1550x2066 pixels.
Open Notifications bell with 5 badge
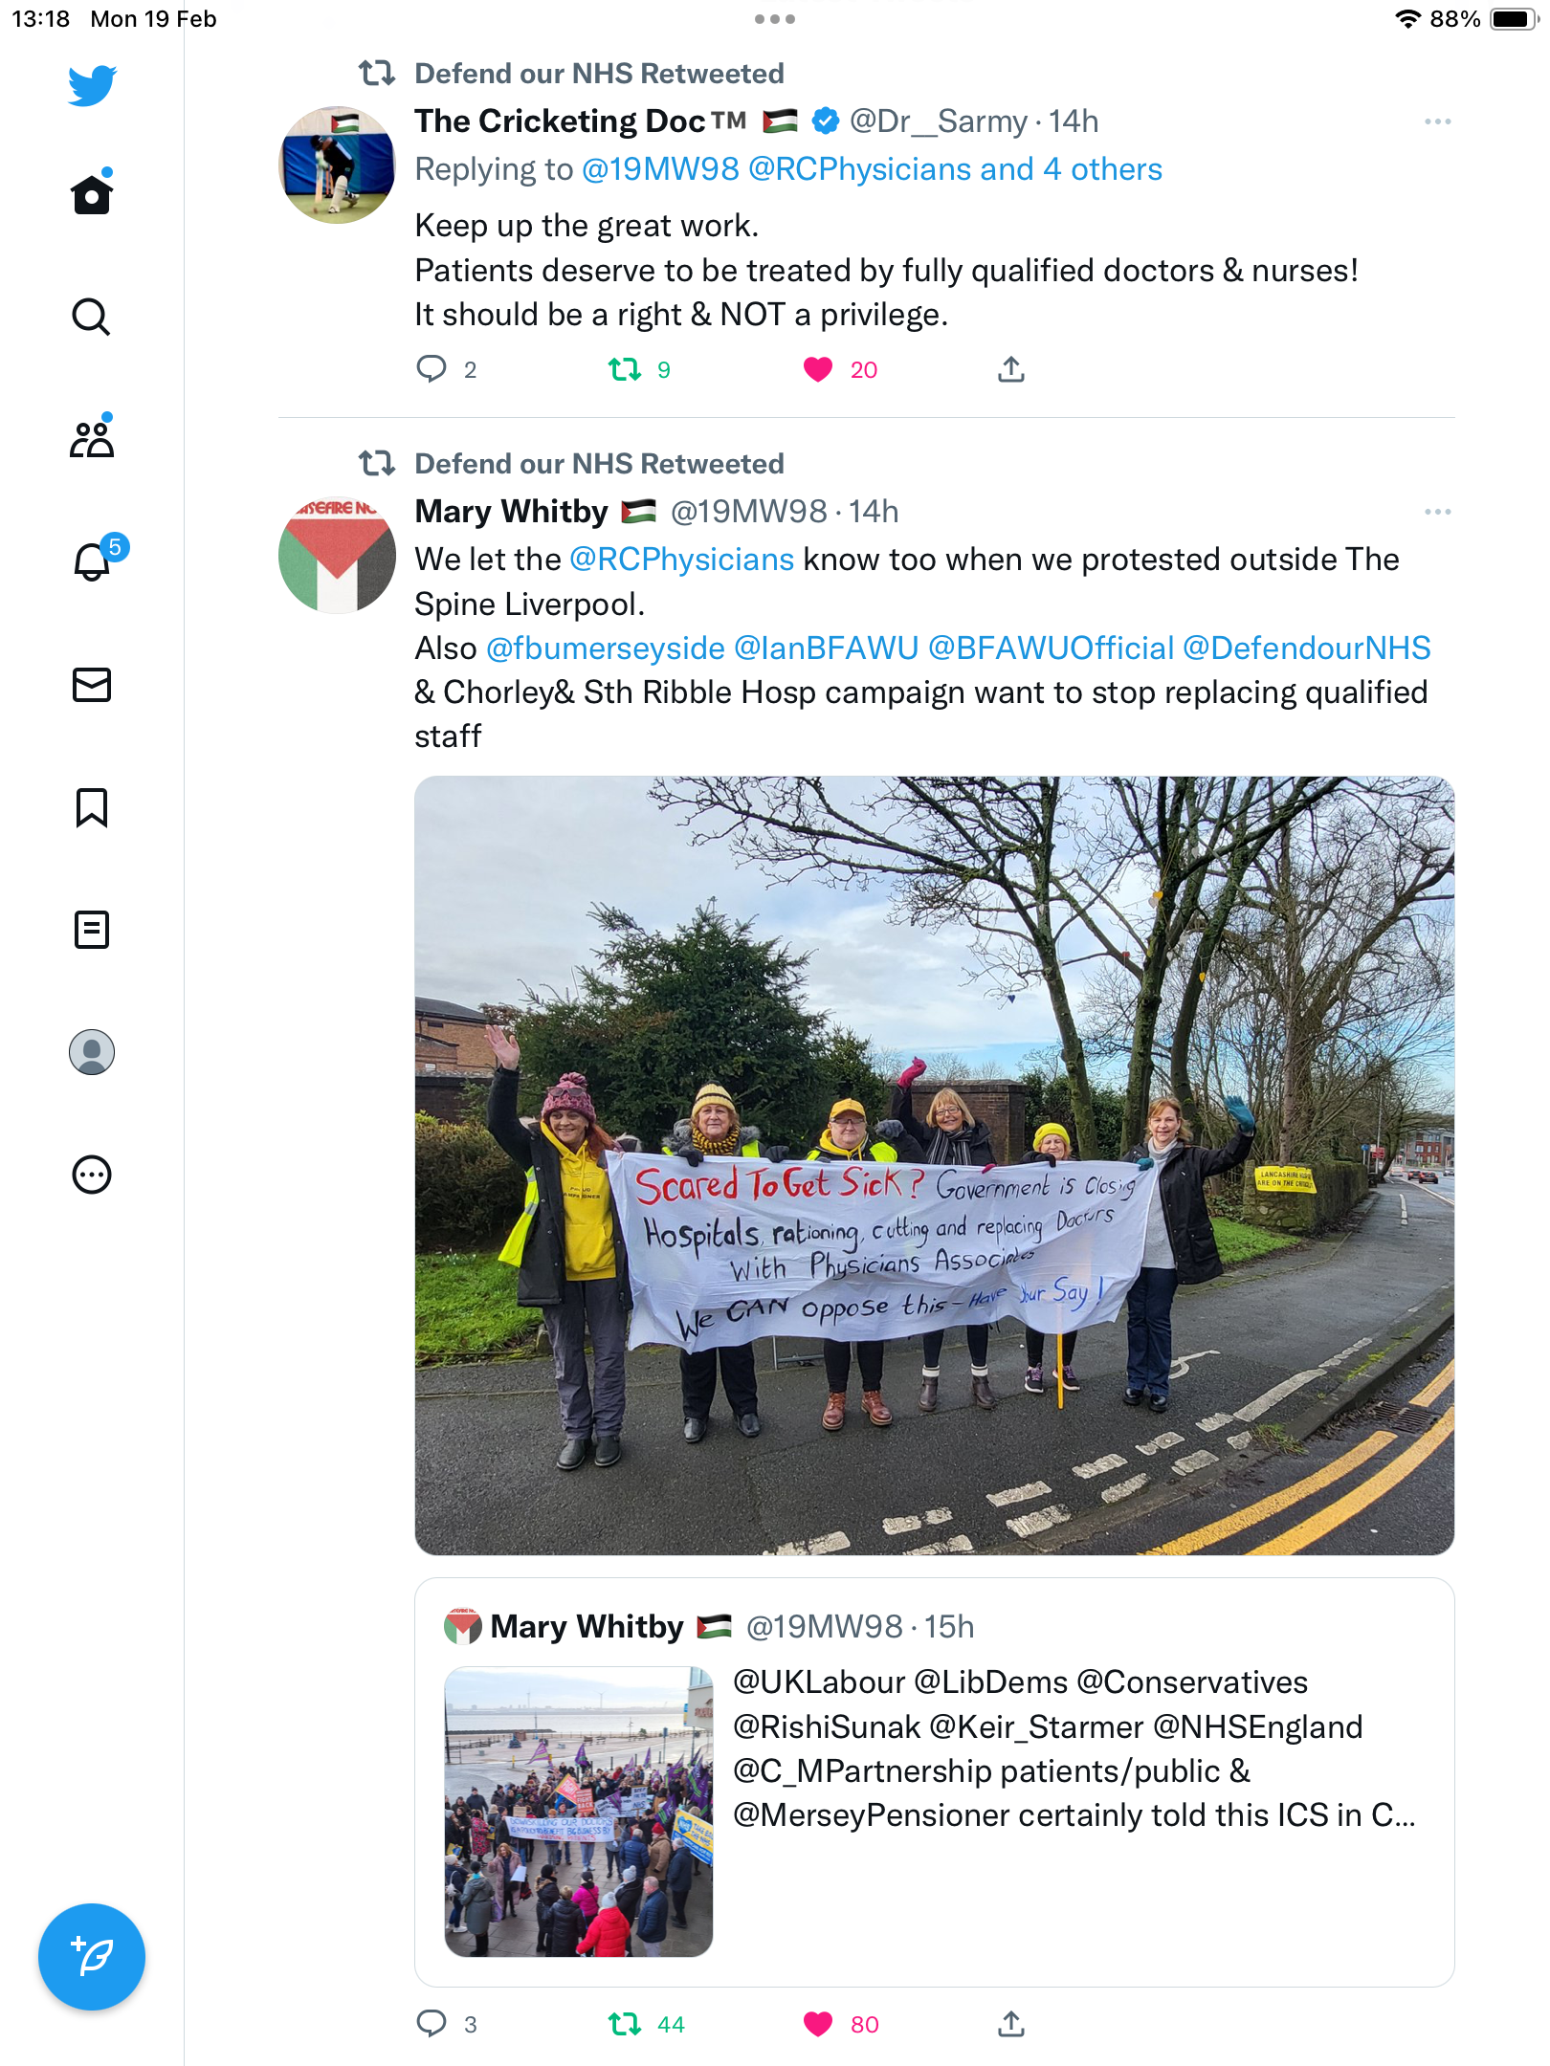tap(95, 560)
